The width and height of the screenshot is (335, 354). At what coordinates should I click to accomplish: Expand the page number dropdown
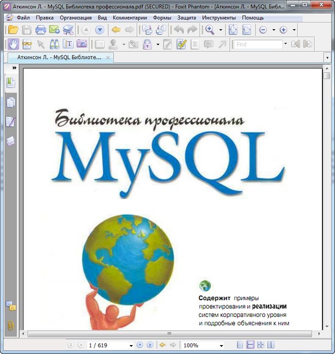pyautogui.click(x=131, y=346)
